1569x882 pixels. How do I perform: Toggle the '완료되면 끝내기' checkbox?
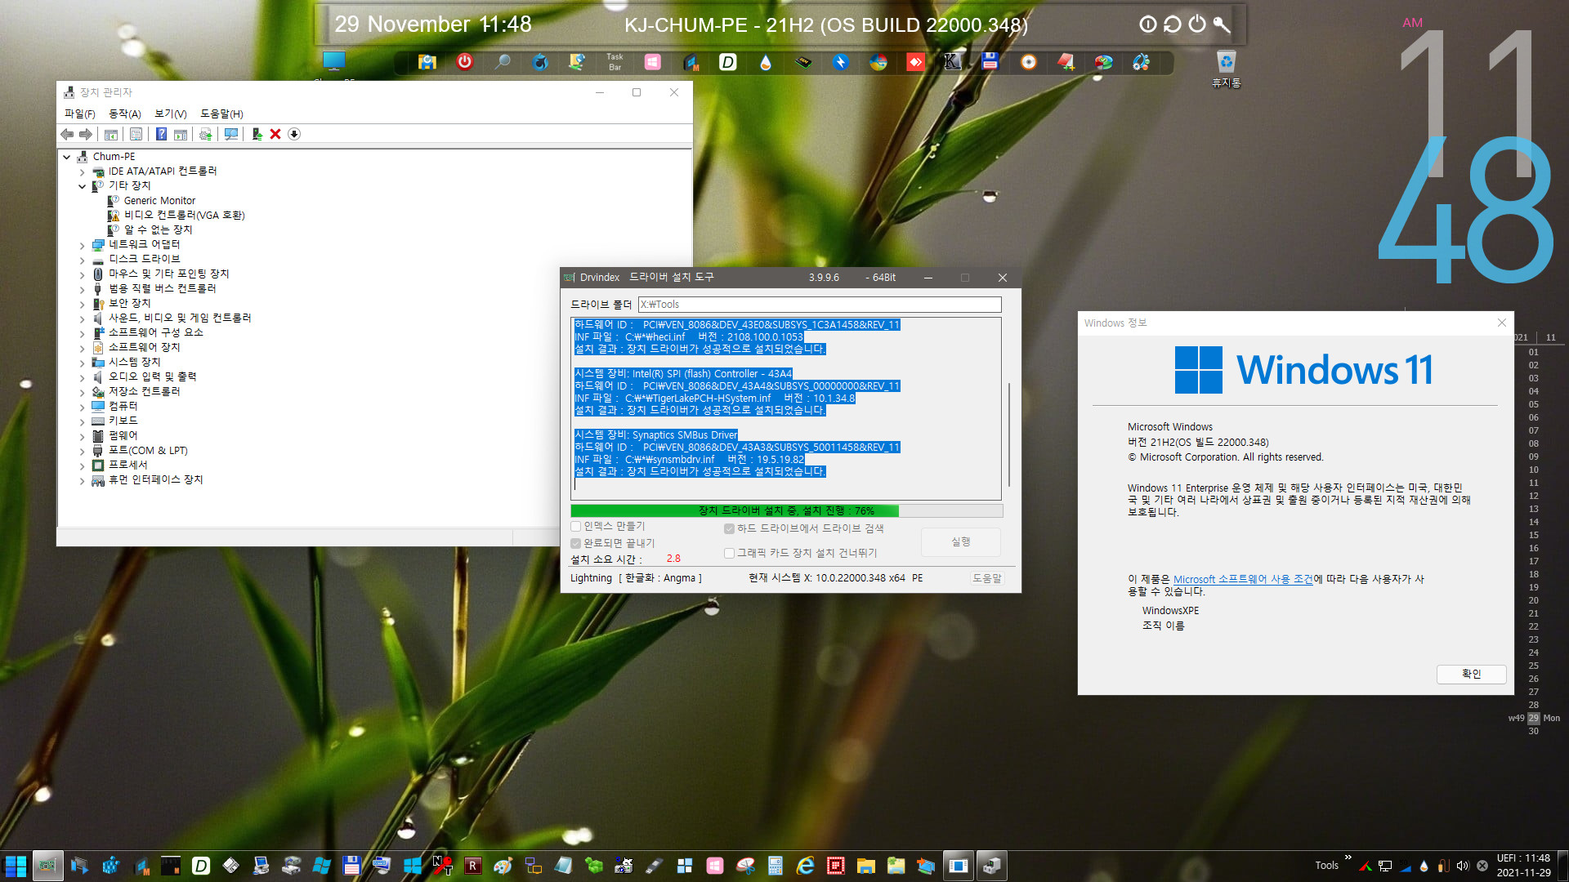tap(575, 543)
